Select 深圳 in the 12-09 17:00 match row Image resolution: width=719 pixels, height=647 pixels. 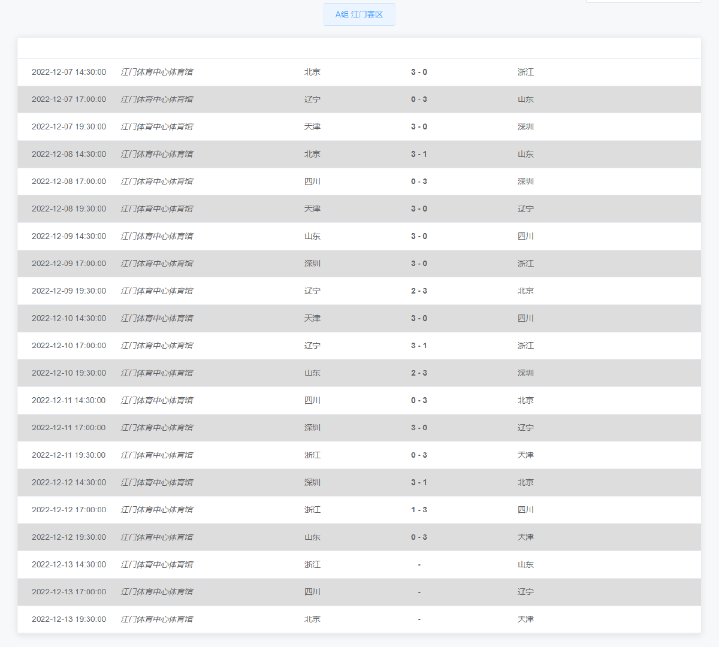(312, 264)
